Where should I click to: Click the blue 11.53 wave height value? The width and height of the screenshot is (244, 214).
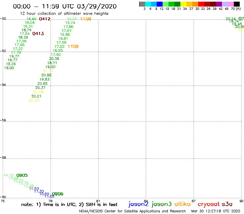pos(34,189)
